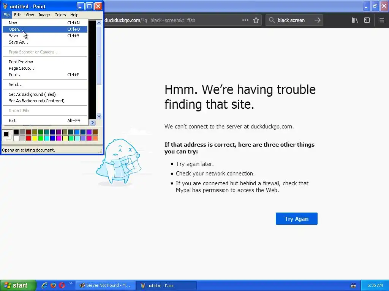
Task: Choose New from File menu
Action: click(x=45, y=23)
